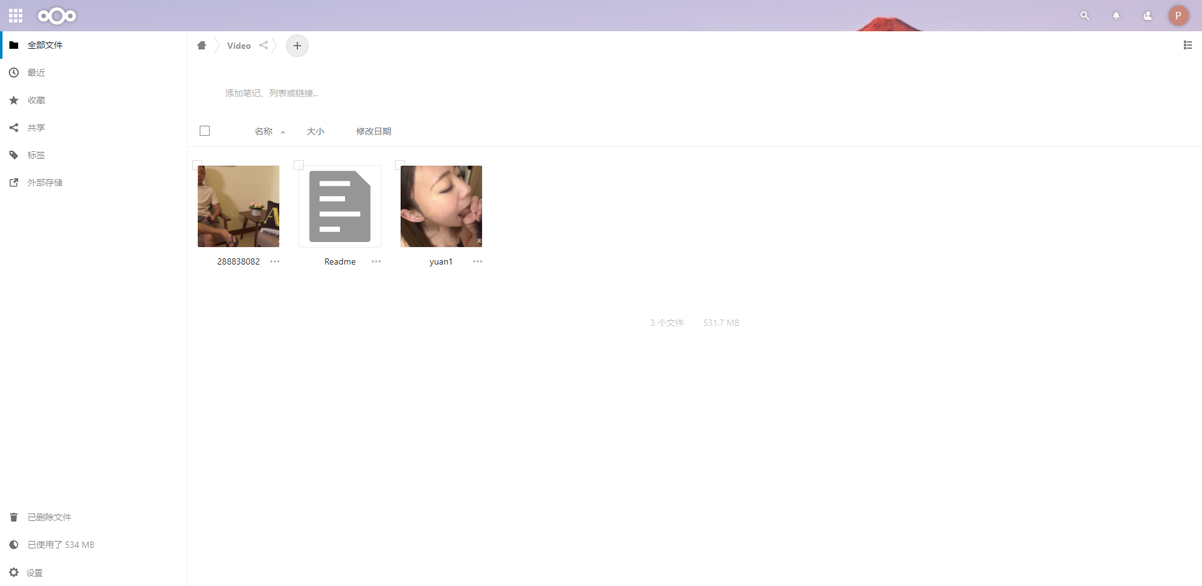Open the three-dot menu for yuan1

(x=478, y=261)
